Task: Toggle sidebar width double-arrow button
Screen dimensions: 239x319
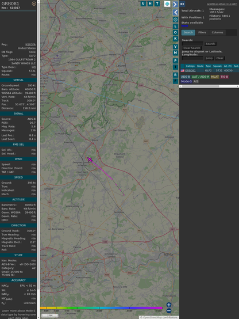Action: coord(182,4)
